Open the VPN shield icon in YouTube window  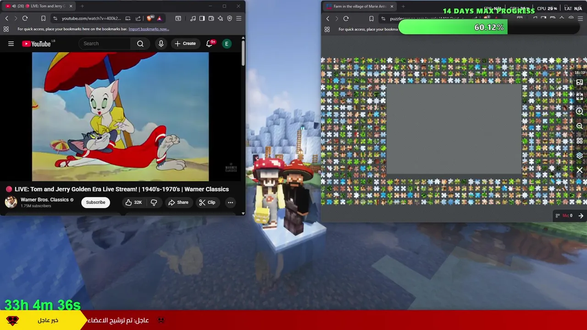point(230,18)
